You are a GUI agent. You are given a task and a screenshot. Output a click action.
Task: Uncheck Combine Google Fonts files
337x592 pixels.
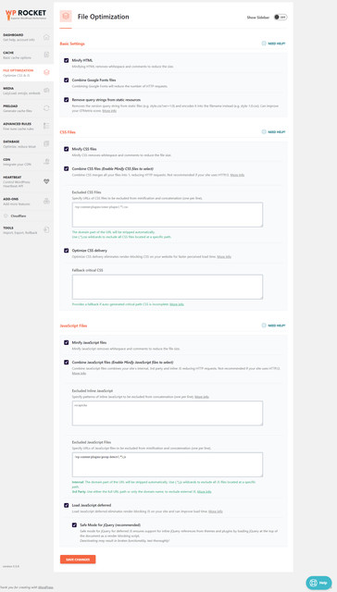pos(67,80)
